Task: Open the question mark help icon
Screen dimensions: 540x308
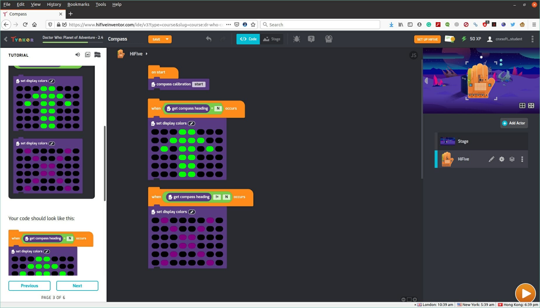Action: [x=311, y=39]
